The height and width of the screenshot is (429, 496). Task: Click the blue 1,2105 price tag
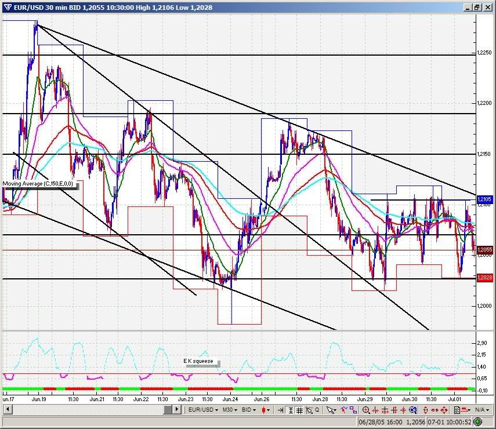484,199
